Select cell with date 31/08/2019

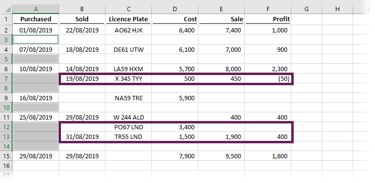point(82,137)
